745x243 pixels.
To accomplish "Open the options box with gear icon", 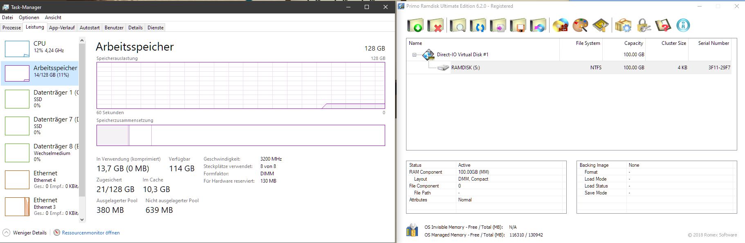I will pyautogui.click(x=623, y=25).
